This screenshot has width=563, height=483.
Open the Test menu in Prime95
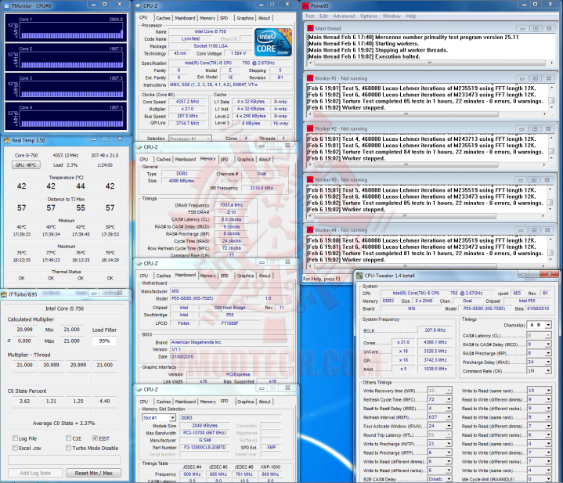click(309, 16)
